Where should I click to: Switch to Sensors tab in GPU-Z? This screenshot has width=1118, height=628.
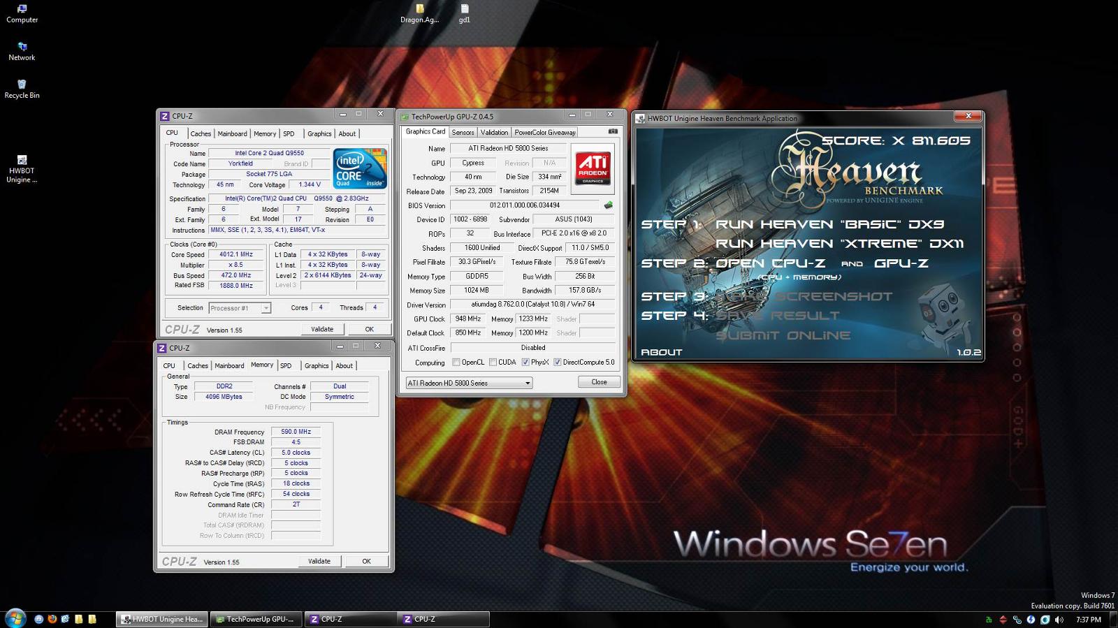pos(463,132)
